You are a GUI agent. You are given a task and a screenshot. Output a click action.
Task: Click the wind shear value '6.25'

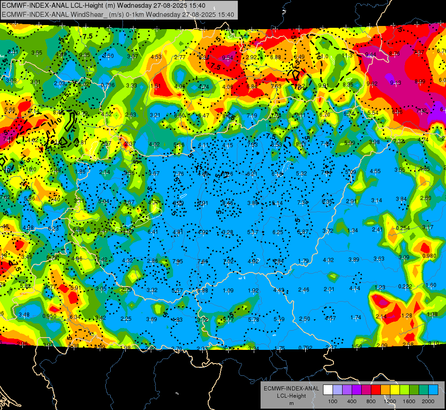point(277,232)
